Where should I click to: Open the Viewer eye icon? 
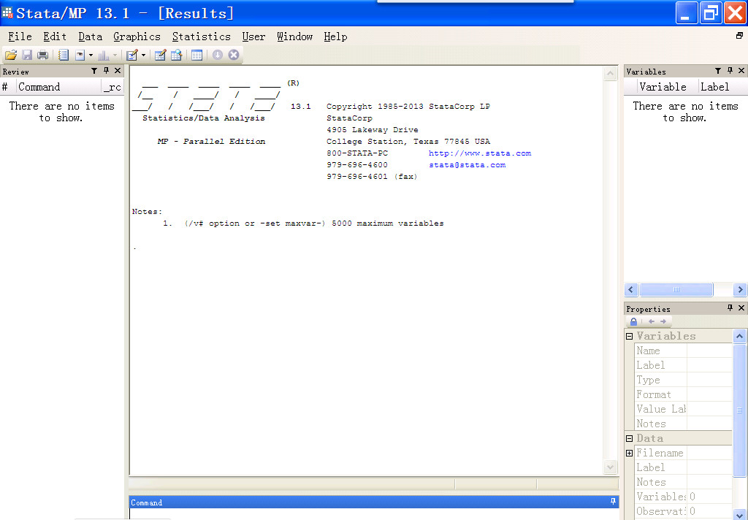80,56
